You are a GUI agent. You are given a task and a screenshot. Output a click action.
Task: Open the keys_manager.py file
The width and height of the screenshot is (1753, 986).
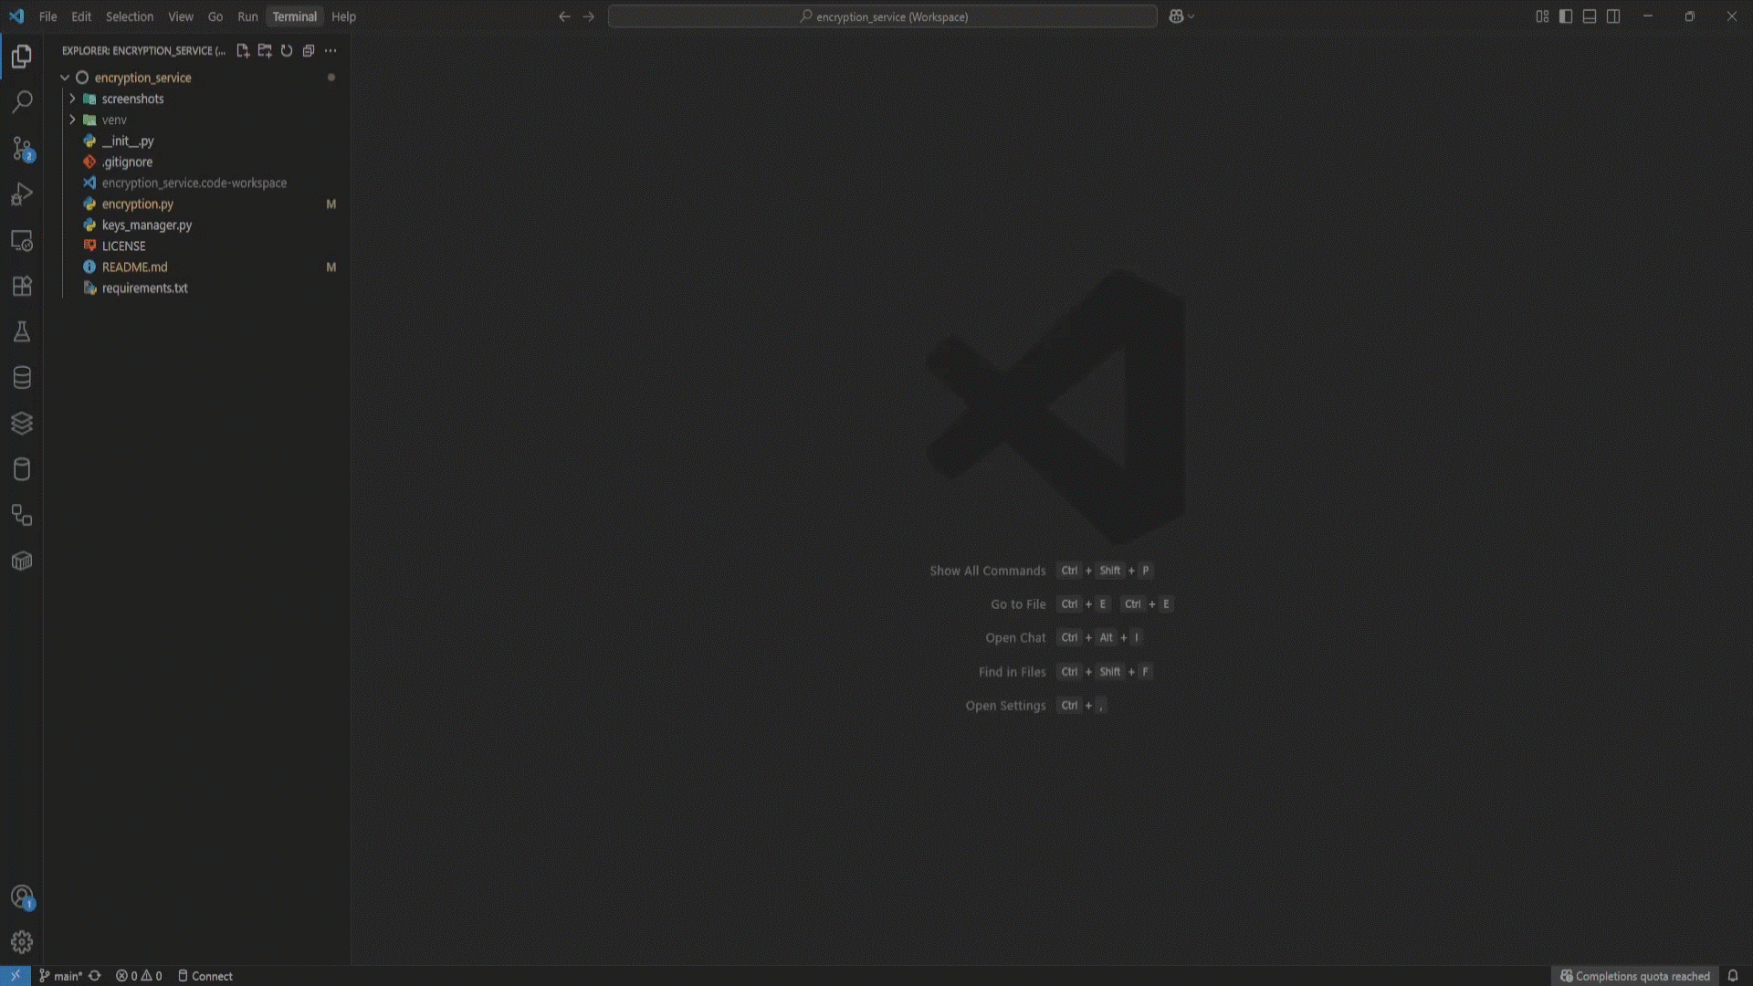click(146, 225)
